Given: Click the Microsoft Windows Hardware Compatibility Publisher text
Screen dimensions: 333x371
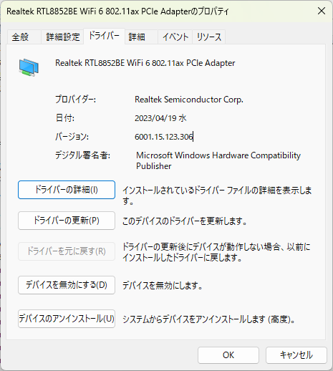Looking at the screenshot, I should tap(218, 160).
